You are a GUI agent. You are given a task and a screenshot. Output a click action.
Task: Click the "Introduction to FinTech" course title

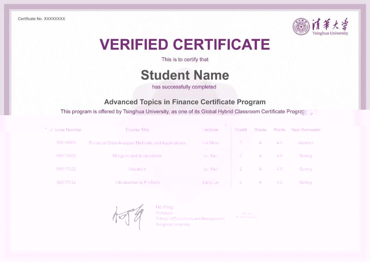tap(137, 182)
